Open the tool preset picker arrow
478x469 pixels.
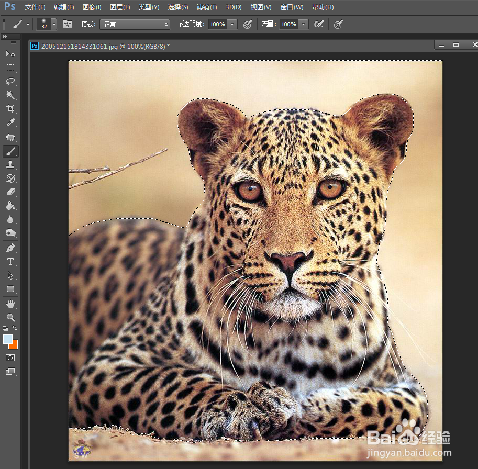coord(28,24)
